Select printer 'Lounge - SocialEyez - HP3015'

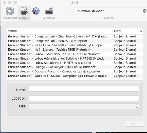[x=75, y=67]
